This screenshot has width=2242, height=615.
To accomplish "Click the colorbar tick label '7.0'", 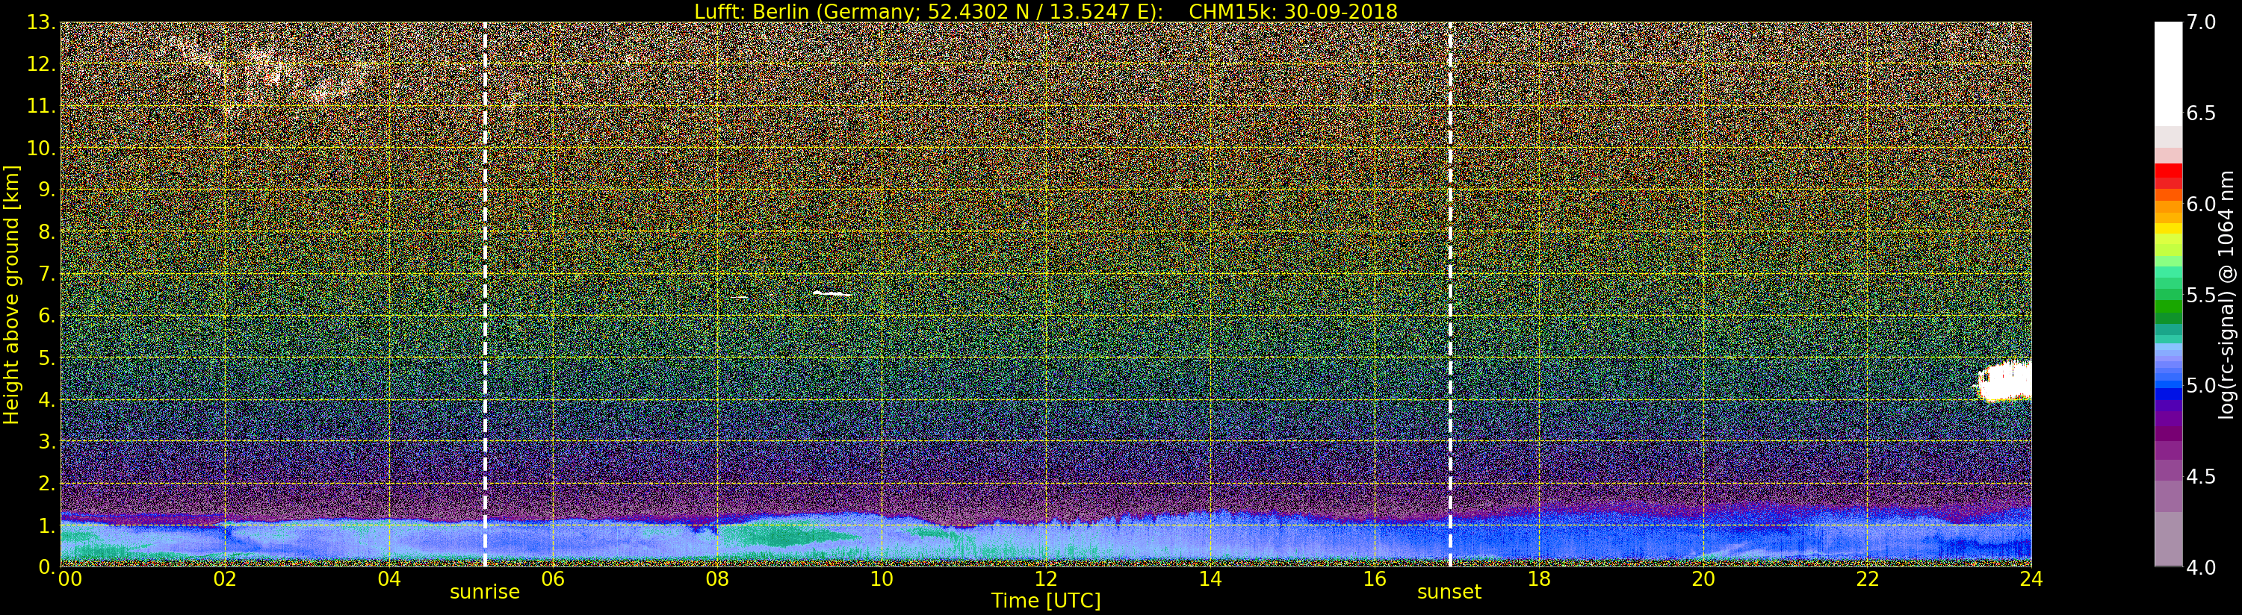I will point(2201,22).
